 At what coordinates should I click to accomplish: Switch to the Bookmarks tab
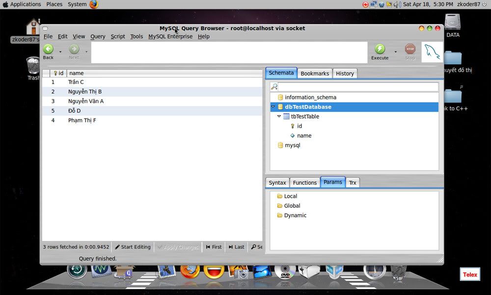[315, 74]
